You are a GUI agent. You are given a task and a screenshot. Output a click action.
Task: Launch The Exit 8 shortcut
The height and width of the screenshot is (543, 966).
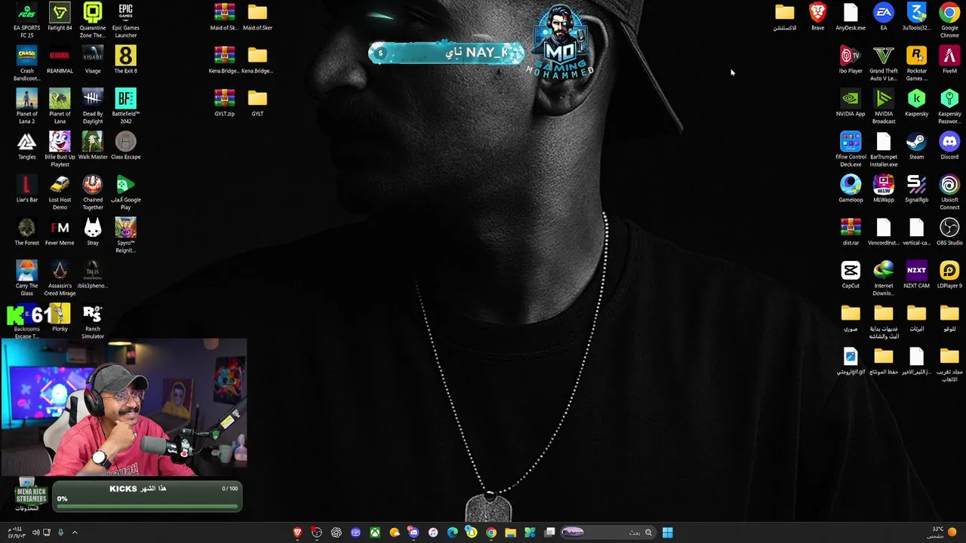pyautogui.click(x=126, y=60)
